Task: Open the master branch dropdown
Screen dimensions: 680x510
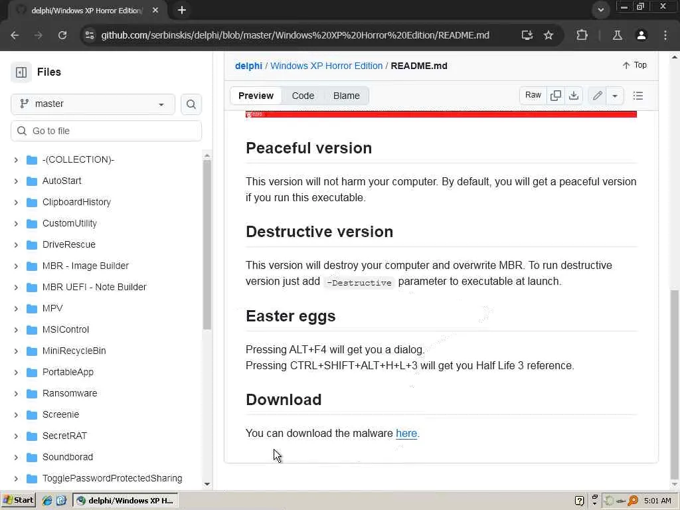Action: 93,104
